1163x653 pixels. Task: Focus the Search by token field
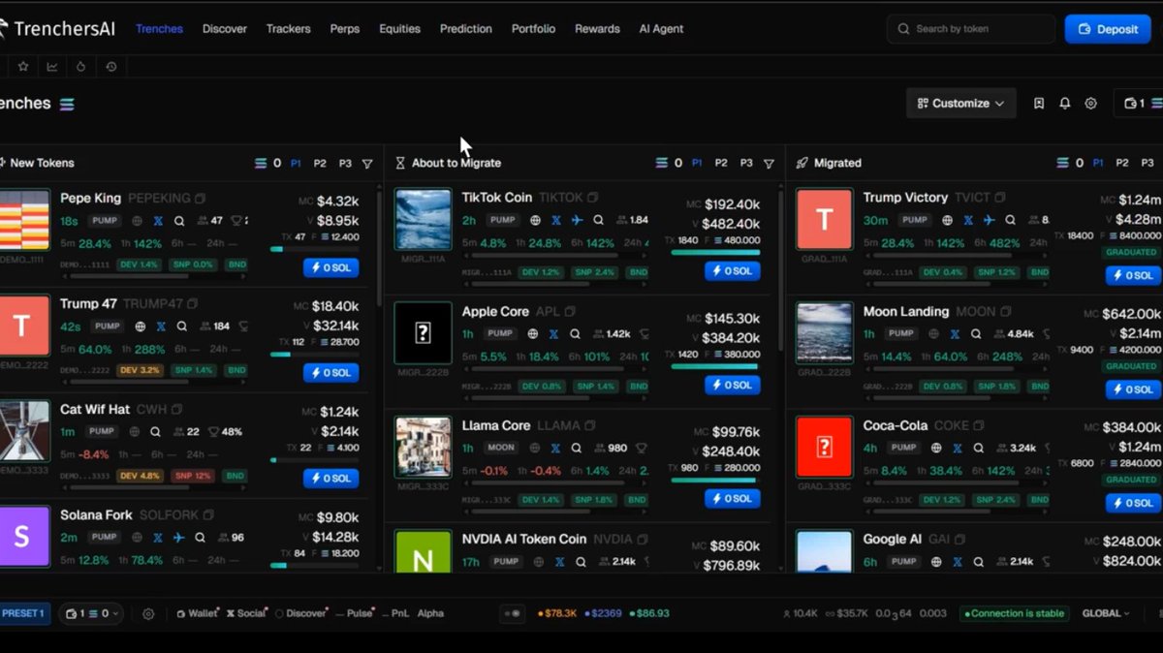coord(971,29)
